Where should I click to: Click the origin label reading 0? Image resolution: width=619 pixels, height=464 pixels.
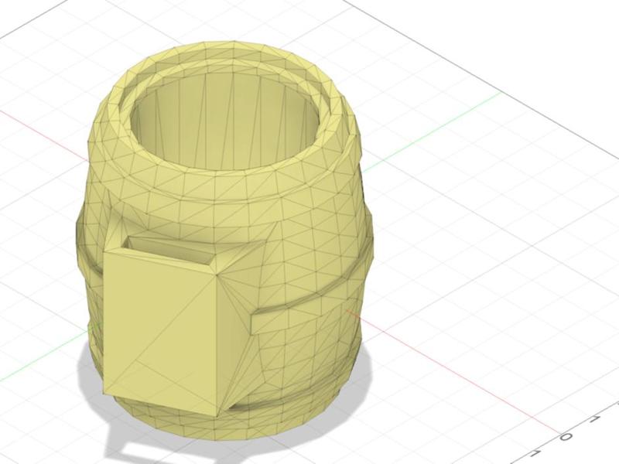567,436
